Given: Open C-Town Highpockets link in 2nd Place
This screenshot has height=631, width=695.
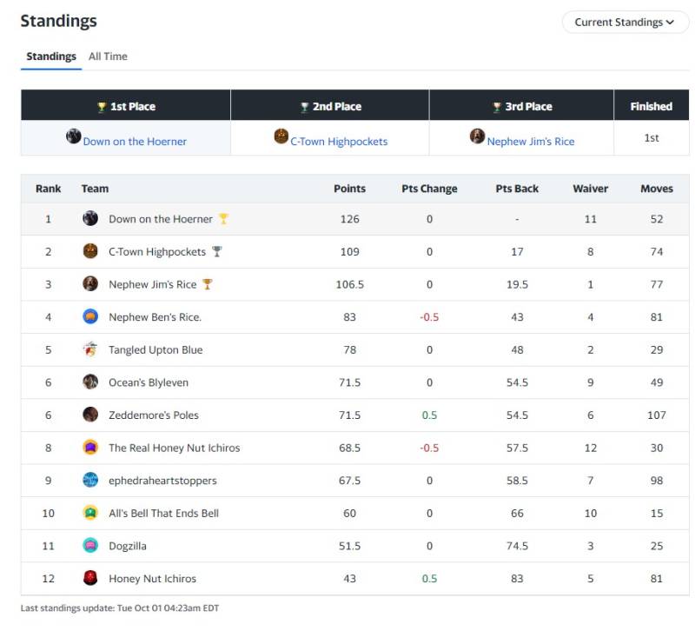Looking at the screenshot, I should pyautogui.click(x=339, y=142).
